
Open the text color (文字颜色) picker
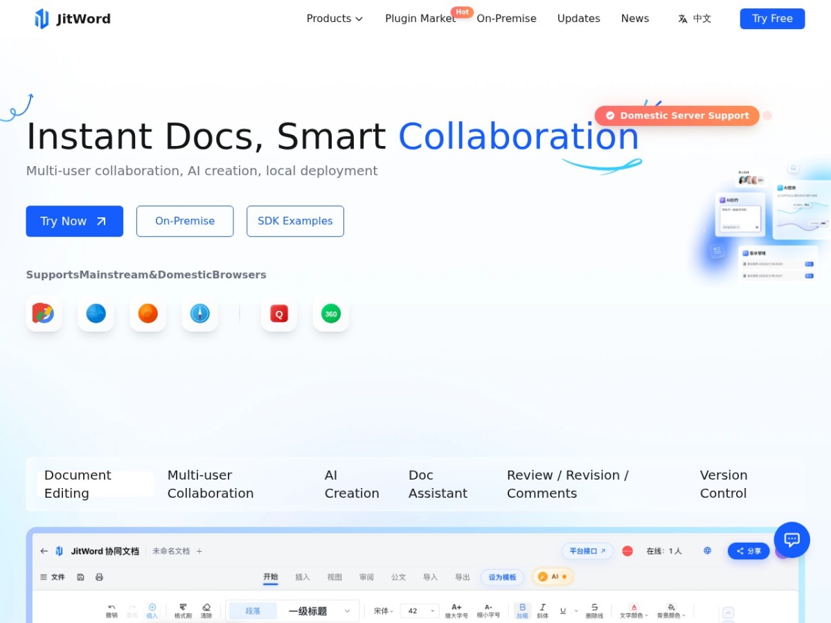pyautogui.click(x=634, y=611)
